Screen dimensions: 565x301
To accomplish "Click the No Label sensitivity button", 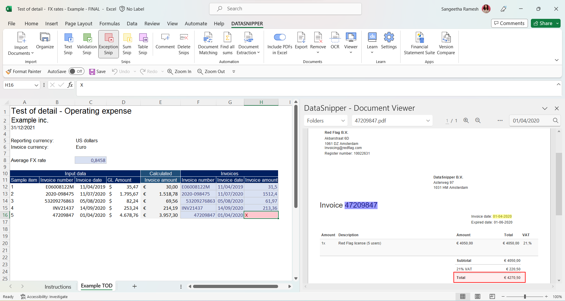I will pyautogui.click(x=132, y=9).
